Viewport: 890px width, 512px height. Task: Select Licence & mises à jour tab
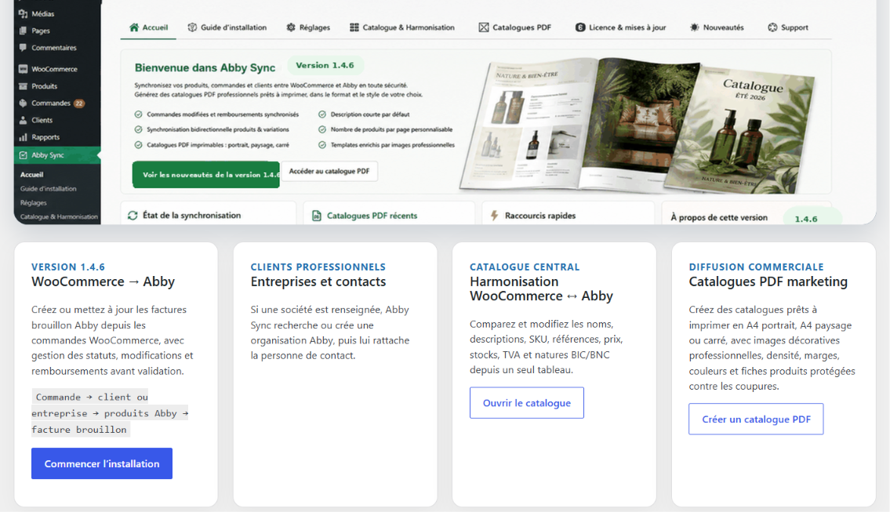point(620,27)
